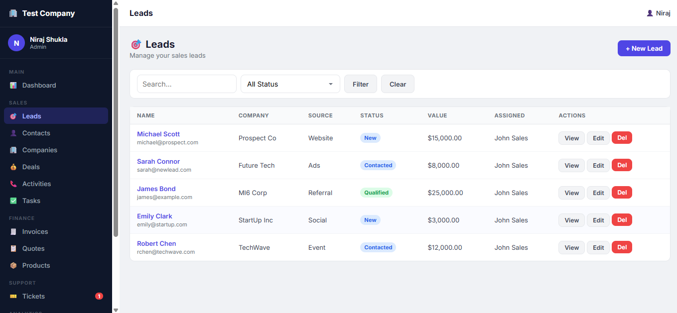The image size is (677, 313).
Task: Click the Products box icon
Action: tap(13, 265)
